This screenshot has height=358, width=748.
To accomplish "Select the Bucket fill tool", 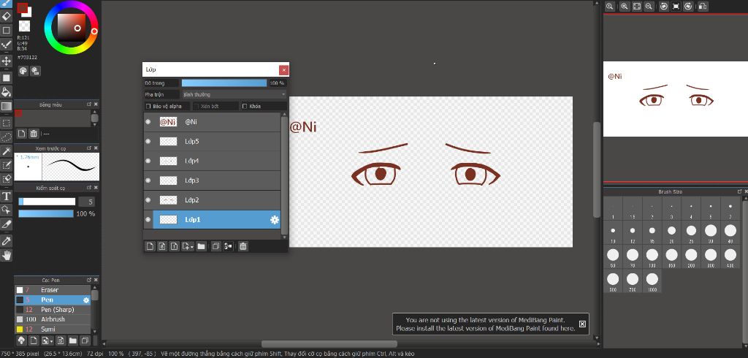I will click(6, 91).
